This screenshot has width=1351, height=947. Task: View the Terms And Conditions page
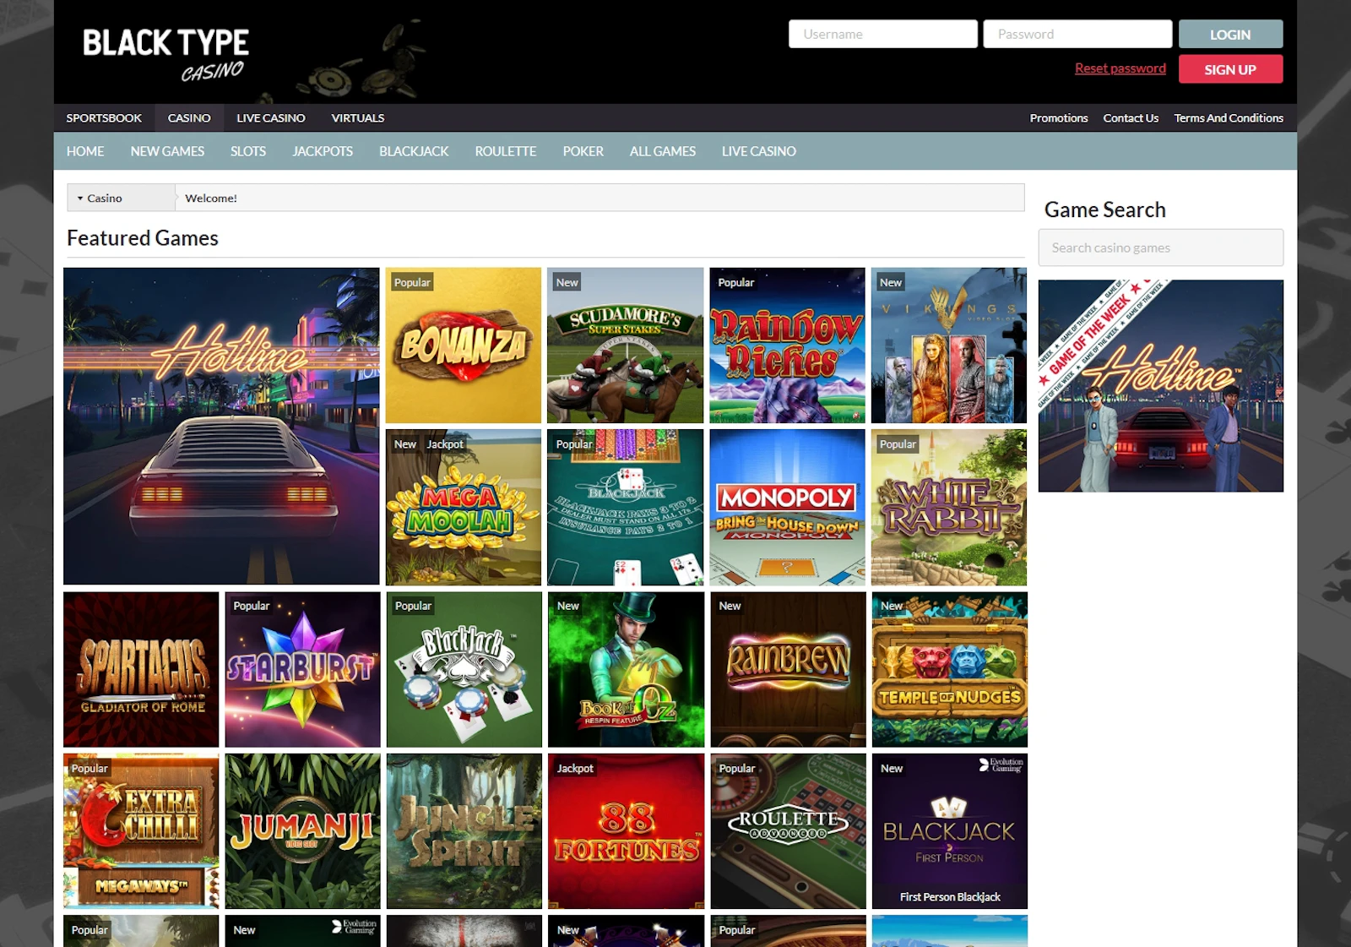pos(1229,117)
